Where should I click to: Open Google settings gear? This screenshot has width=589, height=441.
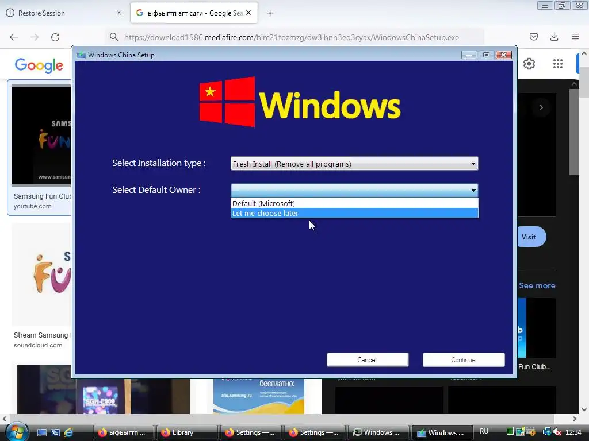[x=529, y=64]
